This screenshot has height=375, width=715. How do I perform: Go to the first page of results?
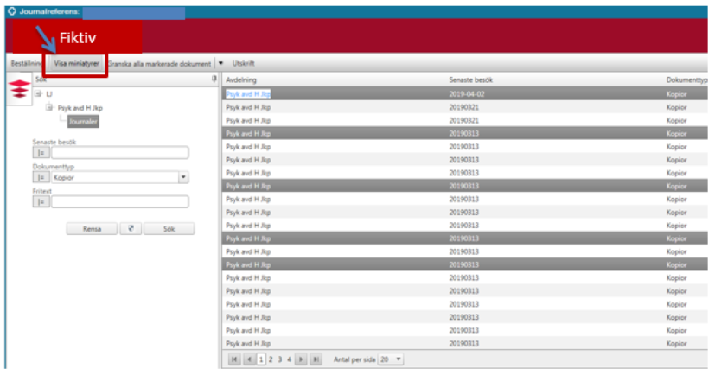pyautogui.click(x=234, y=359)
